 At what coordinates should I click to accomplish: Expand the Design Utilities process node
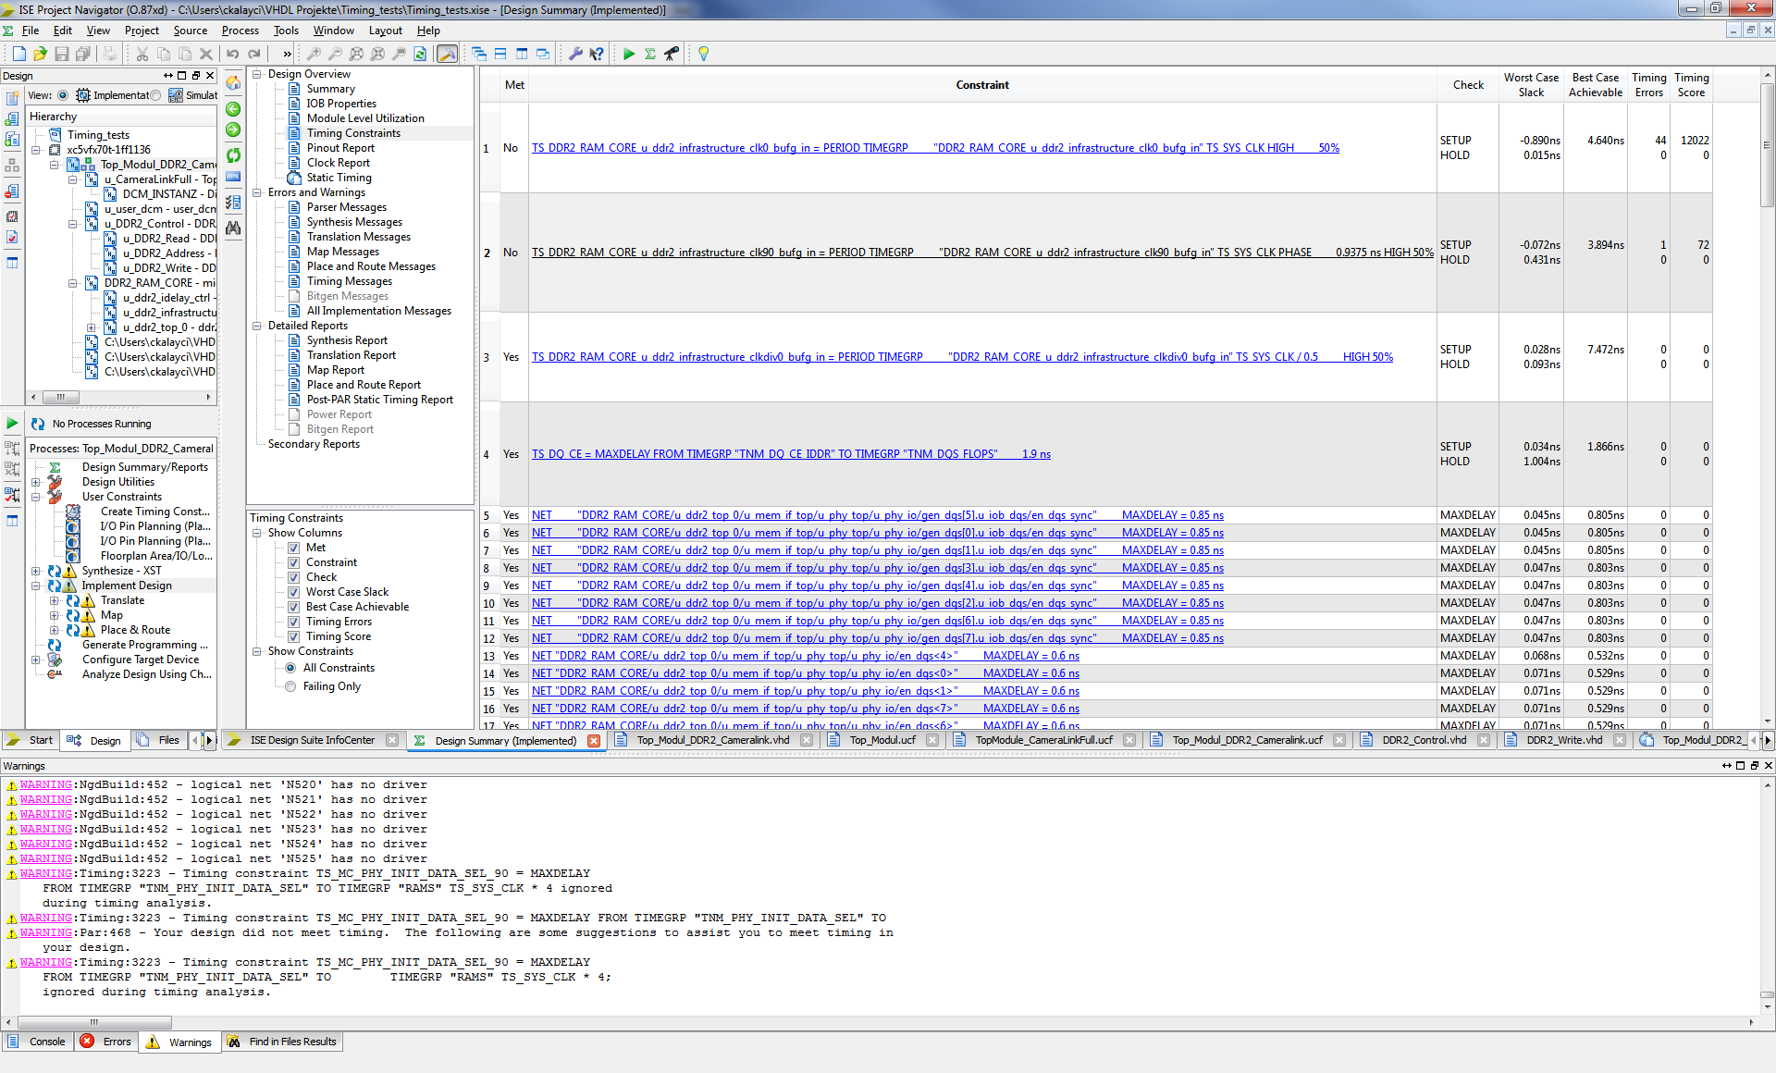(x=36, y=482)
